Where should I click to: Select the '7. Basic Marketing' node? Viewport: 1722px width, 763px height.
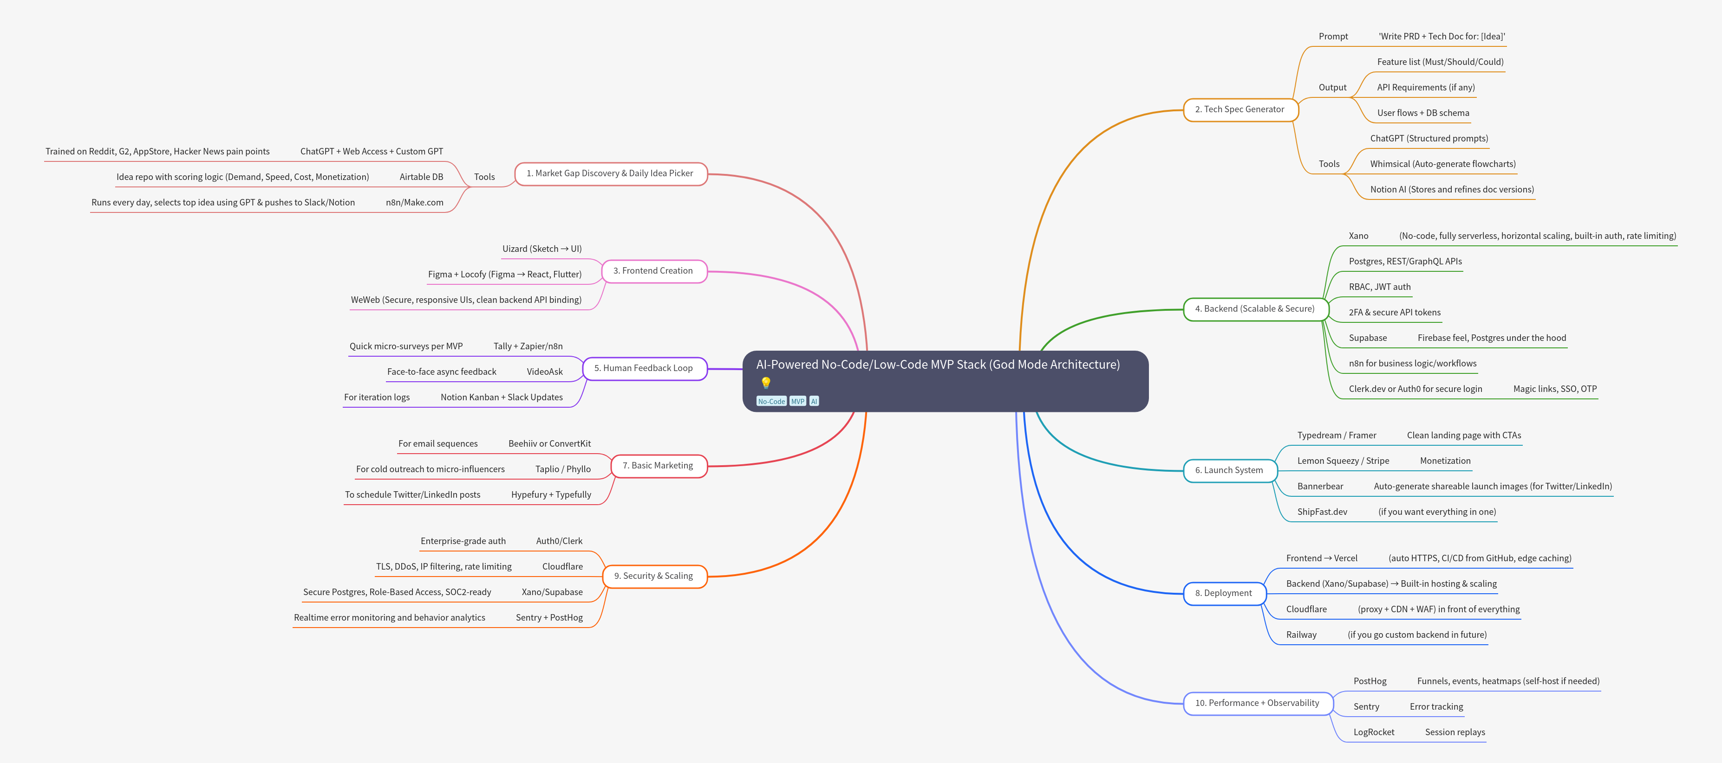pyautogui.click(x=659, y=466)
